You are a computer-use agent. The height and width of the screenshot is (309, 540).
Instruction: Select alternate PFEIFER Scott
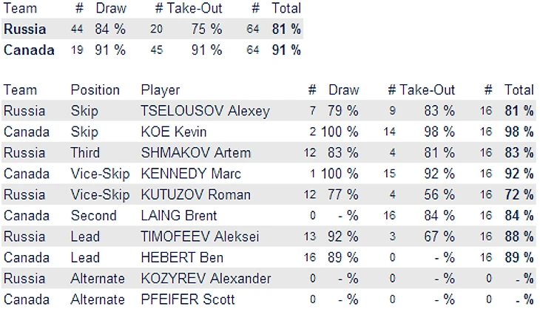tap(188, 300)
